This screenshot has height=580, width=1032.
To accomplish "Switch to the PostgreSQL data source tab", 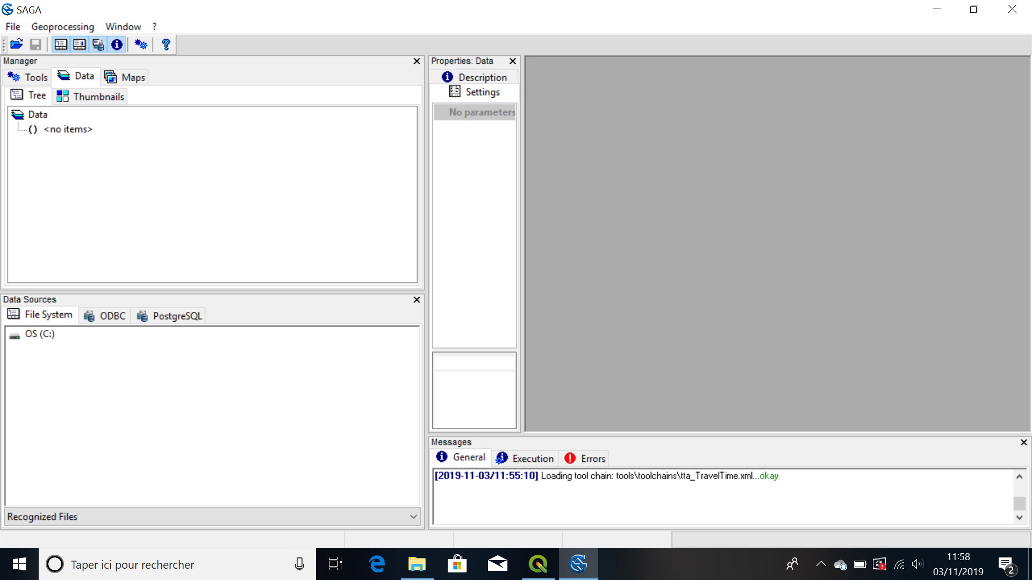I will [x=170, y=316].
